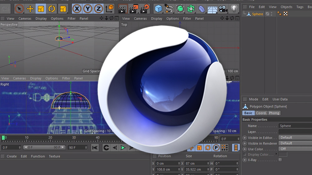Click the Perspective viewport orbit icon
Viewport: 312px width, 175px height.
(111, 18)
